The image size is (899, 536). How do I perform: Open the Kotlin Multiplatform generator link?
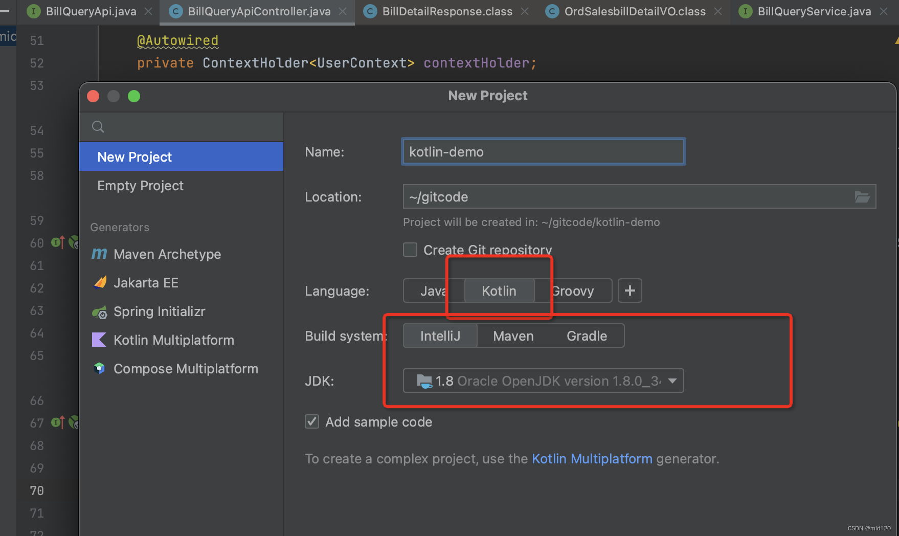592,459
